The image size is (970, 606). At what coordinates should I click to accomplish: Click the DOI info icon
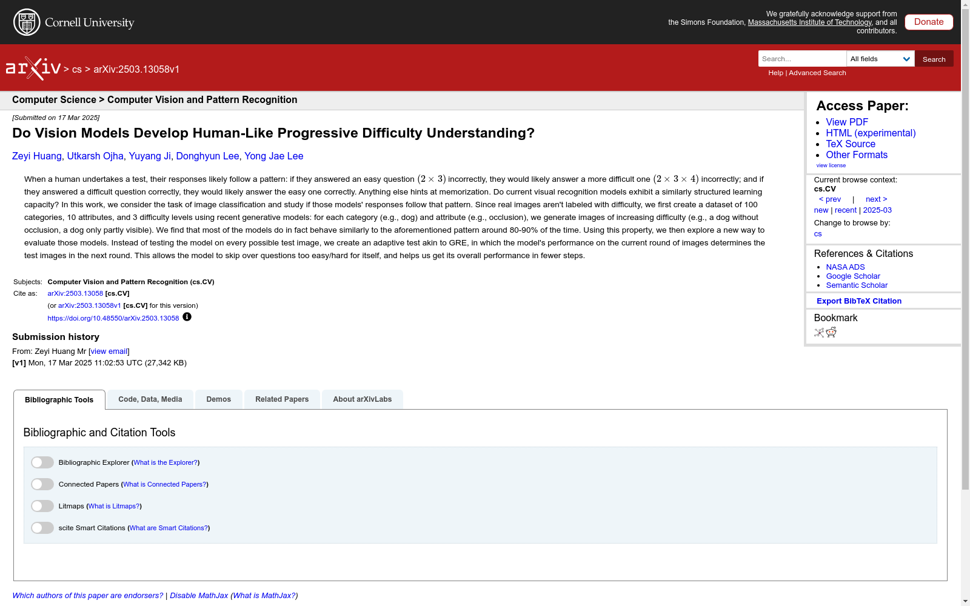point(187,317)
